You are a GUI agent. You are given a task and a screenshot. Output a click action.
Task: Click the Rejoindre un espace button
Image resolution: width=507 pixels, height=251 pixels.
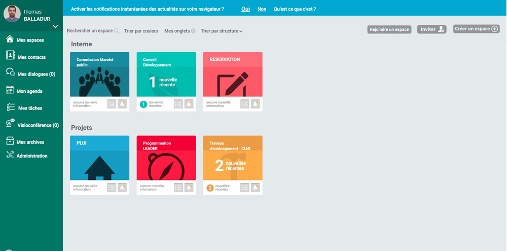tap(389, 29)
